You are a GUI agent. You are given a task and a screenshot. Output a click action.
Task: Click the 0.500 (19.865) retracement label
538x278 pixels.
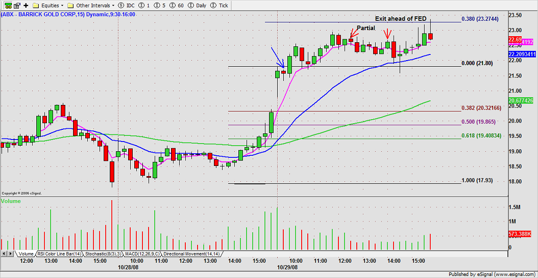click(479, 122)
